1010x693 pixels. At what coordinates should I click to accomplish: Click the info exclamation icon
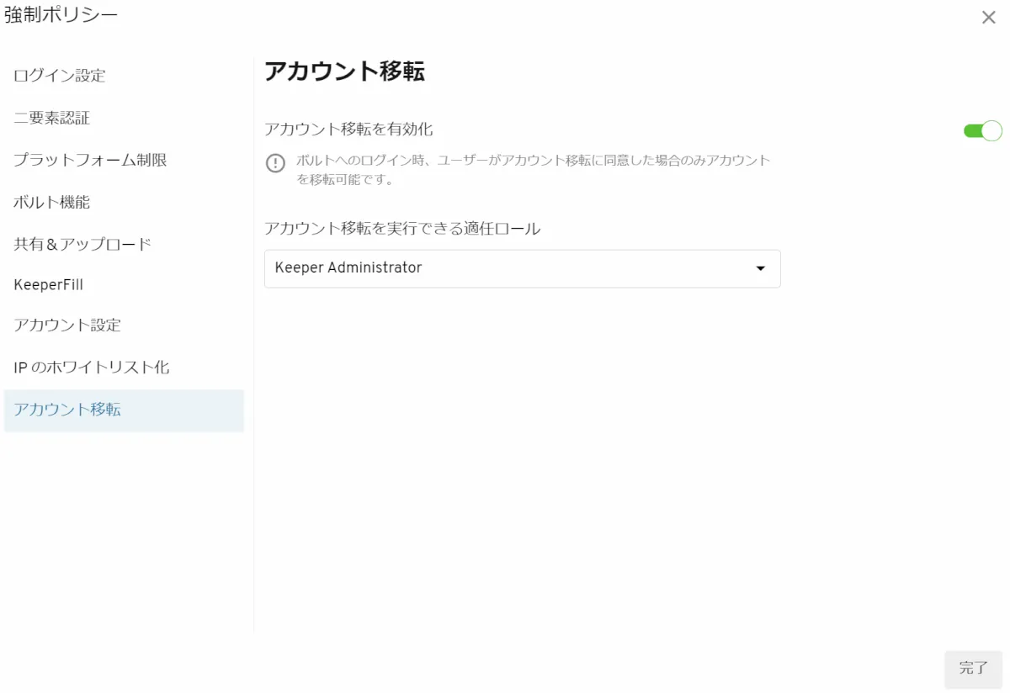coord(275,163)
